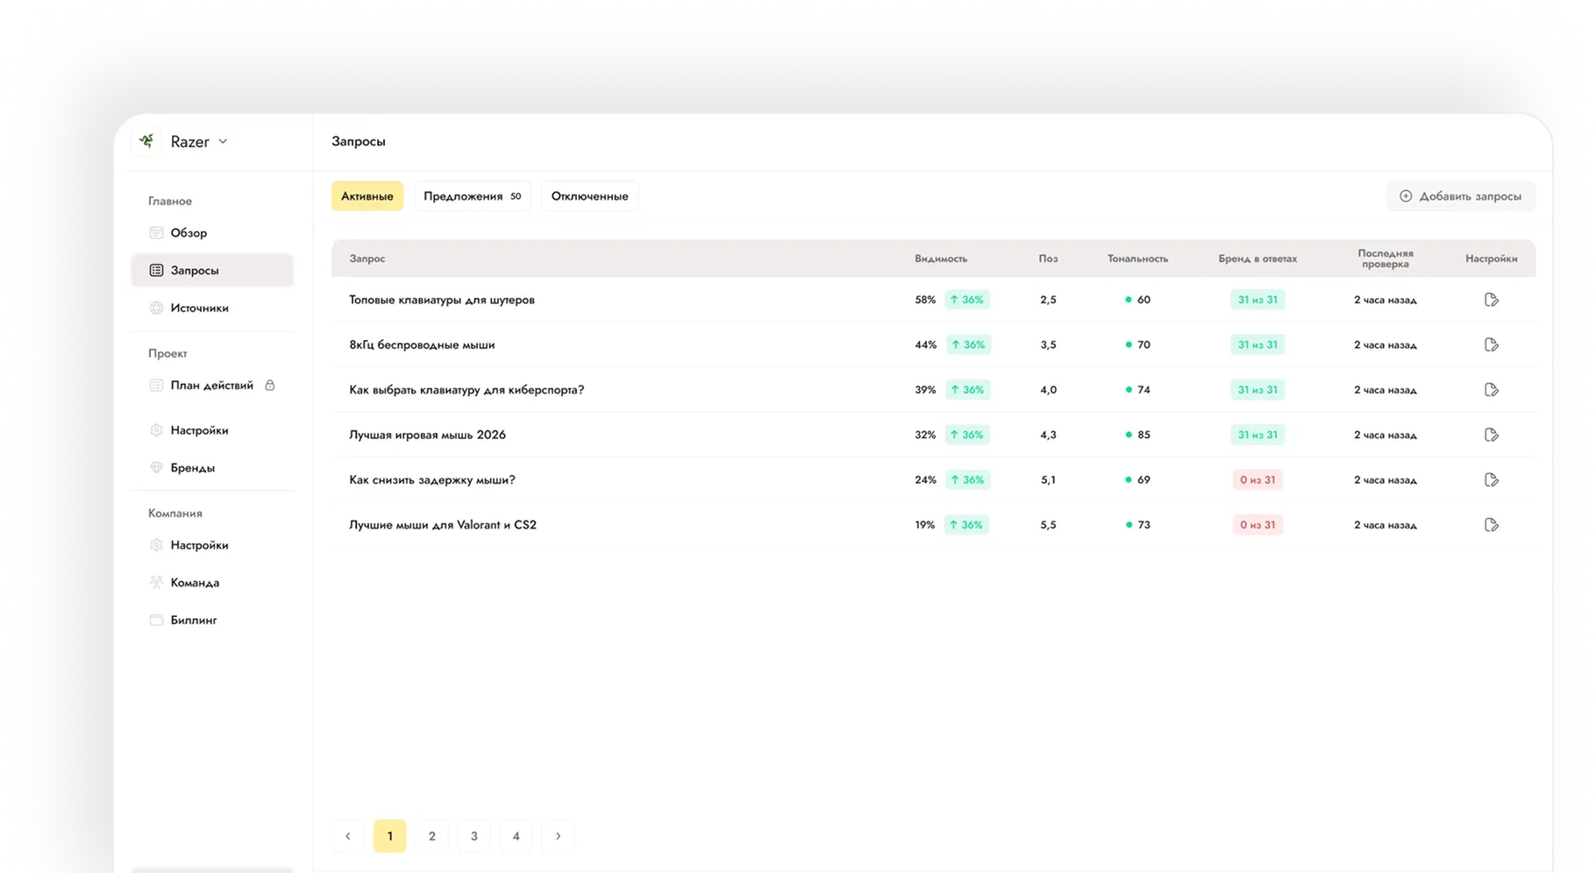Click the Тональность column header
This screenshot has height=873, width=1596.
click(1137, 259)
